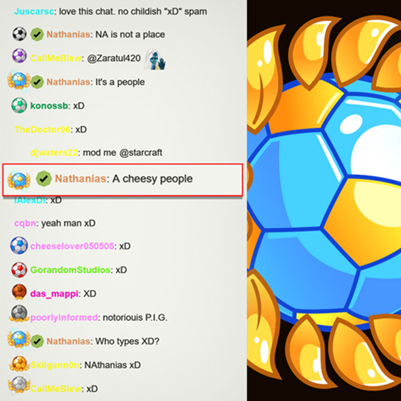Click the @starcraft mention in chat
Screen dimensions: 401x401
(x=141, y=153)
